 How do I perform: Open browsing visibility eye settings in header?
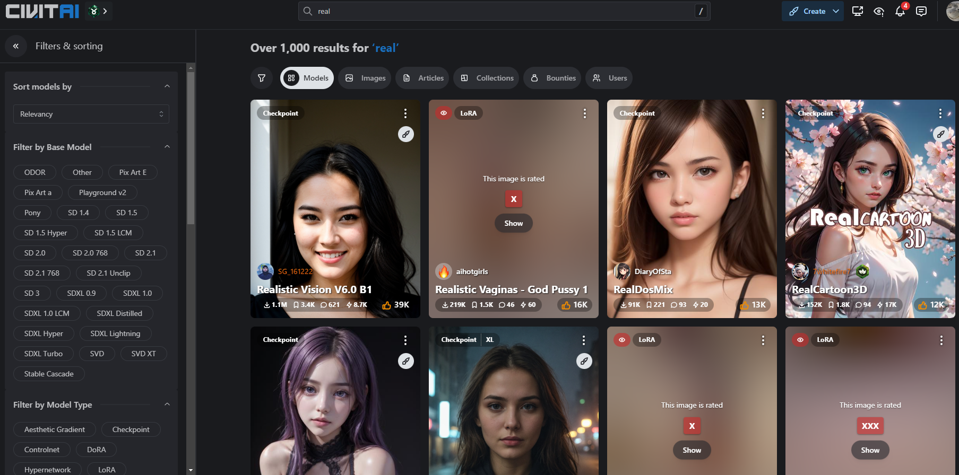(x=879, y=11)
